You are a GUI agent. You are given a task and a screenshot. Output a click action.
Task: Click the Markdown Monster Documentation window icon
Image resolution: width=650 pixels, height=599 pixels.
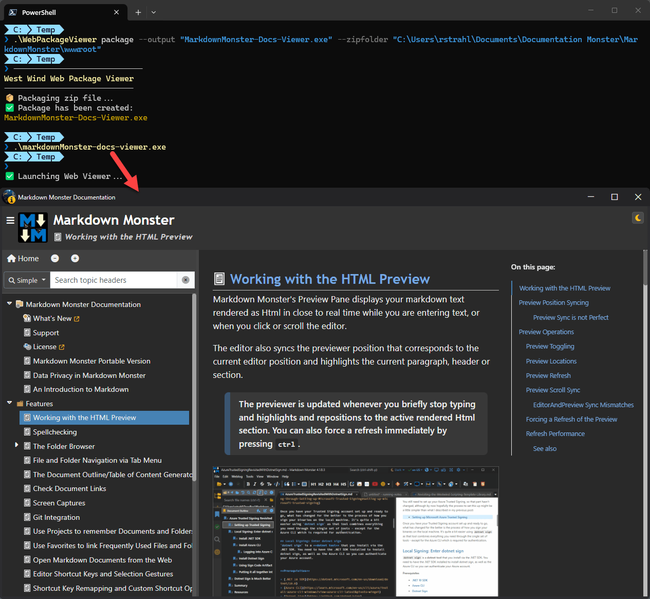(x=9, y=197)
